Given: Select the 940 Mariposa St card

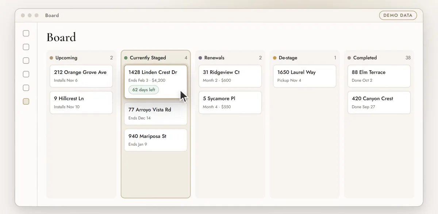Looking at the screenshot, I should tap(155, 140).
